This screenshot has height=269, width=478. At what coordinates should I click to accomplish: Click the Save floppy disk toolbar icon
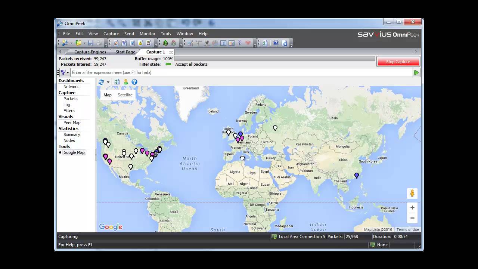click(x=91, y=43)
